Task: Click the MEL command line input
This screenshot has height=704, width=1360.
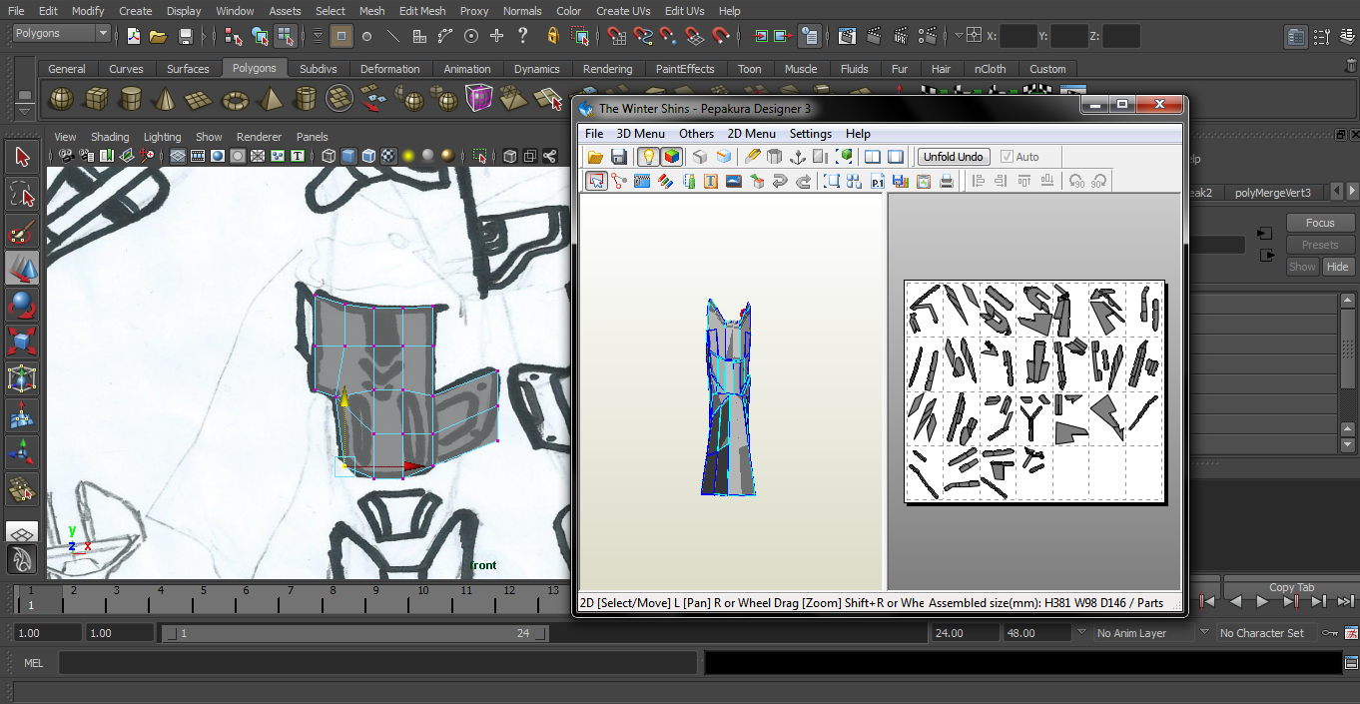Action: point(377,663)
